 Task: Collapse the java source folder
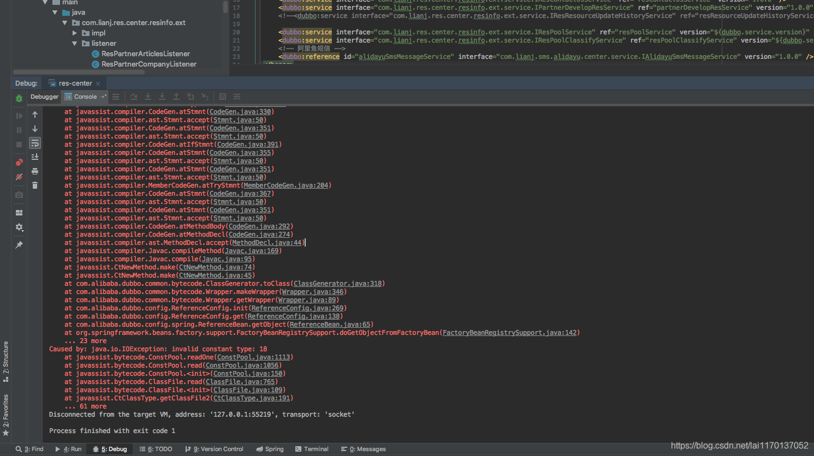(55, 12)
